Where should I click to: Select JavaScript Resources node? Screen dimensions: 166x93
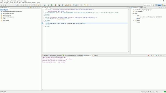point(8,17)
